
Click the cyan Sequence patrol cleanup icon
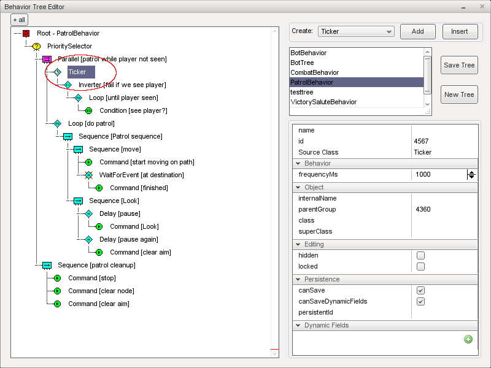click(x=47, y=265)
